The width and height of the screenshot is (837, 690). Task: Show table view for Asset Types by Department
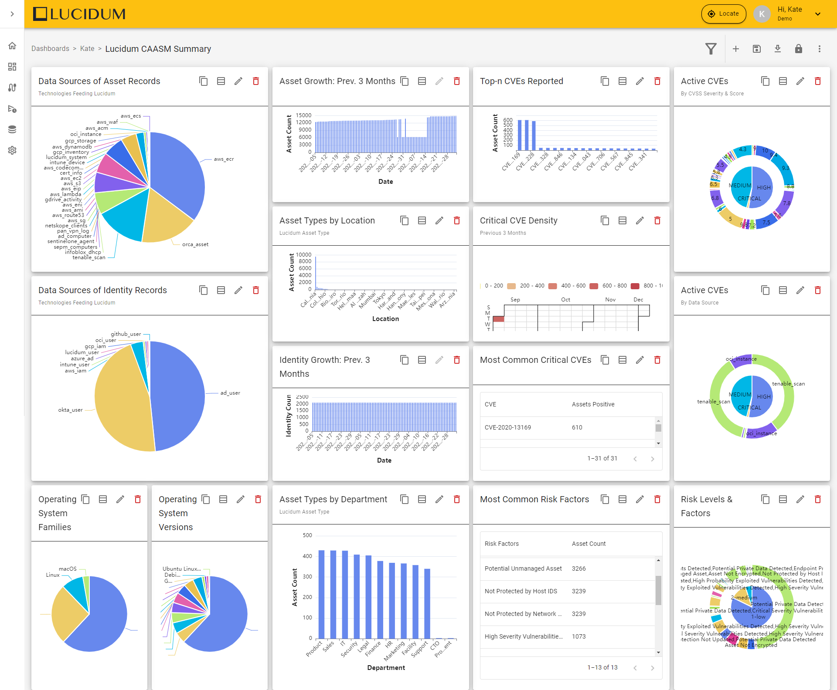coord(422,499)
